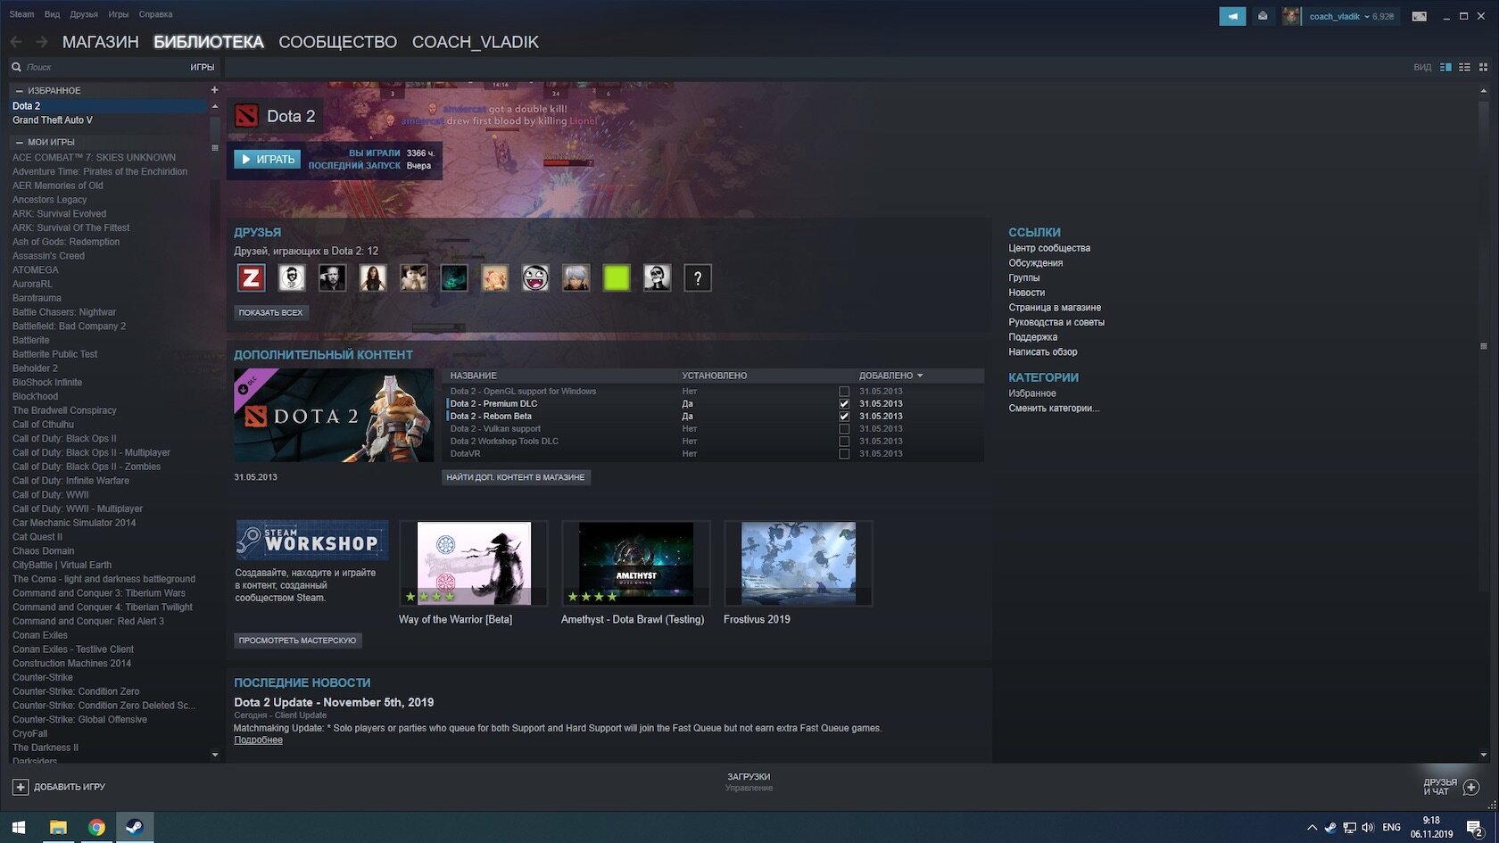The height and width of the screenshot is (843, 1499).
Task: Open File Explorer from taskbar
Action: click(x=58, y=827)
